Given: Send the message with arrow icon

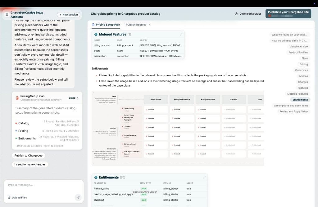Looking at the screenshot, I should click(x=78, y=197).
